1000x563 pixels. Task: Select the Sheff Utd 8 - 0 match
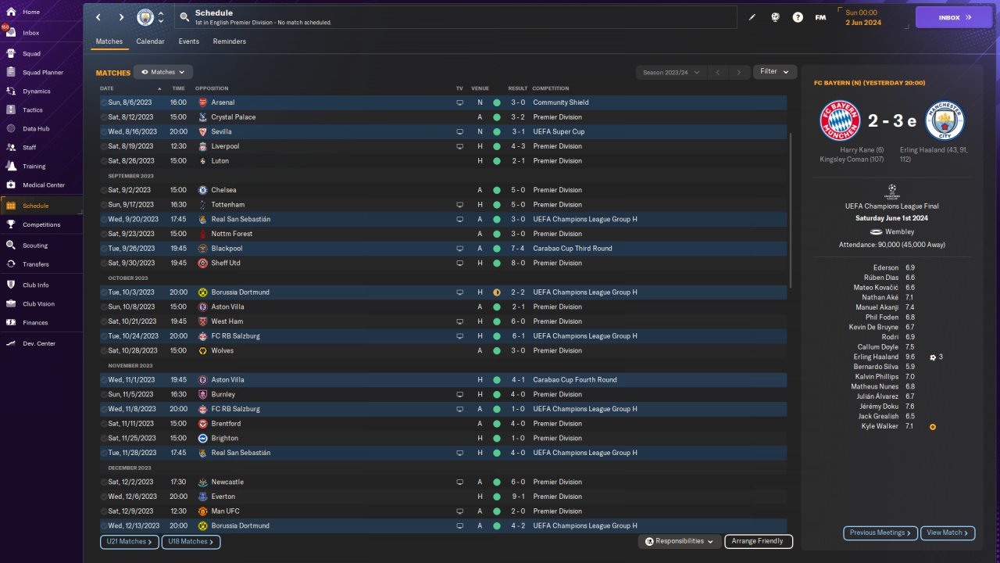pyautogui.click(x=443, y=264)
